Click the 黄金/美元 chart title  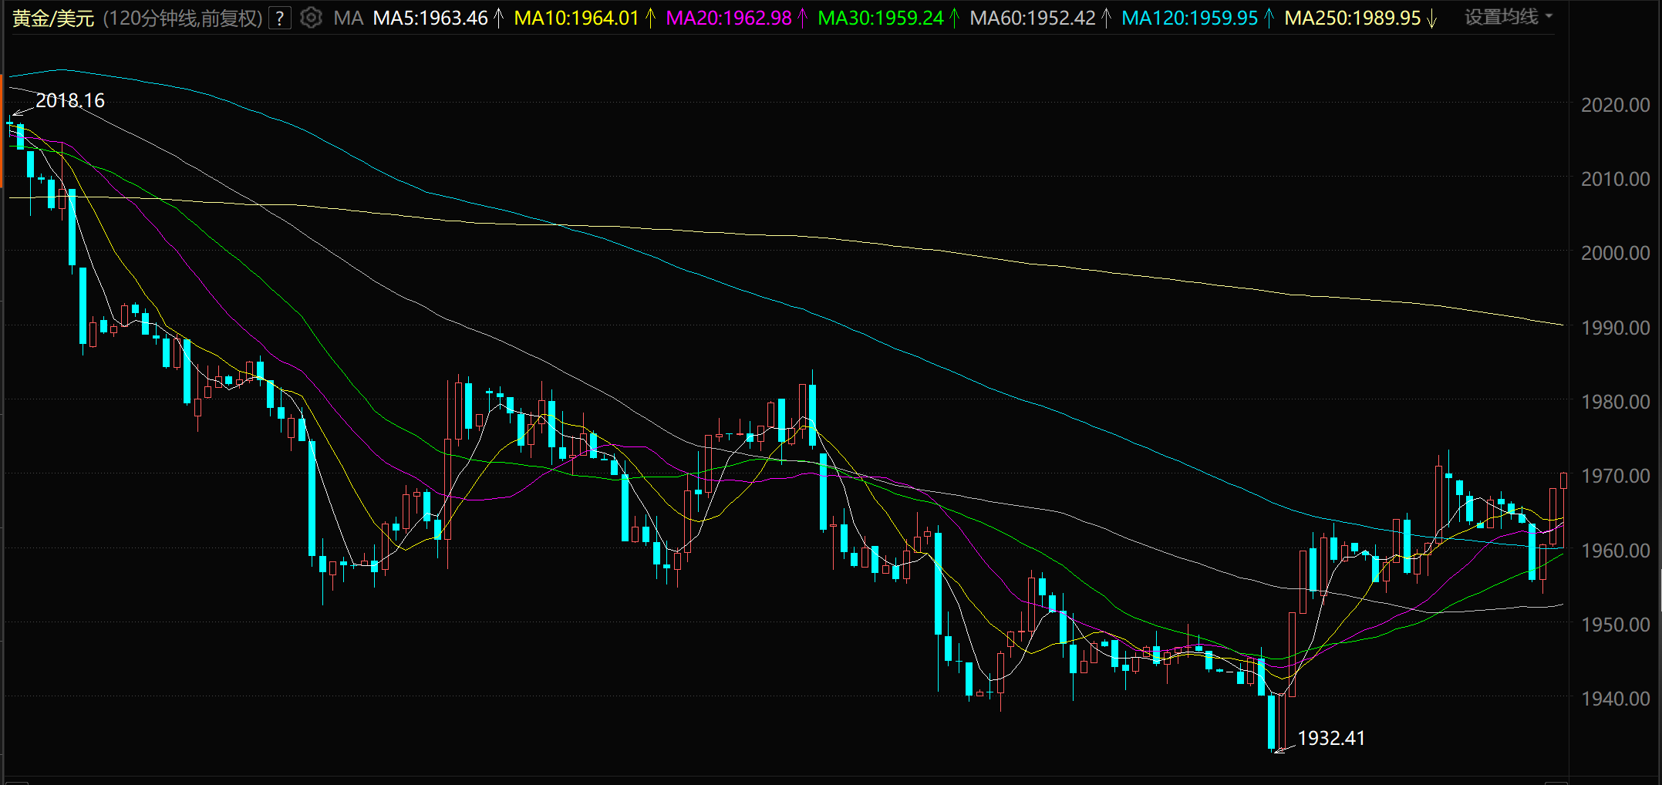tap(53, 18)
